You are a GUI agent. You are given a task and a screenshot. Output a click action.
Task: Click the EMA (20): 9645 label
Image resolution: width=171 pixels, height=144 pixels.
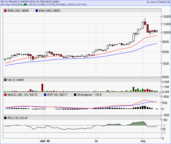[x=18, y=11]
